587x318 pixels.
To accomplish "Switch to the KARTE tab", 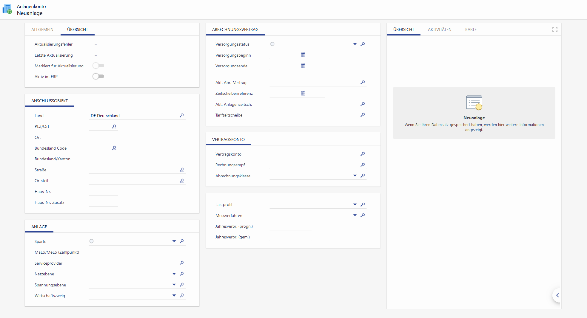I will pos(471,30).
